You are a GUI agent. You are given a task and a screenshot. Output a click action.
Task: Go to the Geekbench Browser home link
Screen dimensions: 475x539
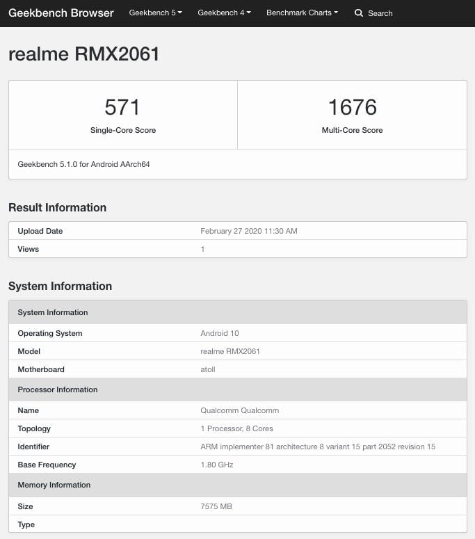coord(61,13)
